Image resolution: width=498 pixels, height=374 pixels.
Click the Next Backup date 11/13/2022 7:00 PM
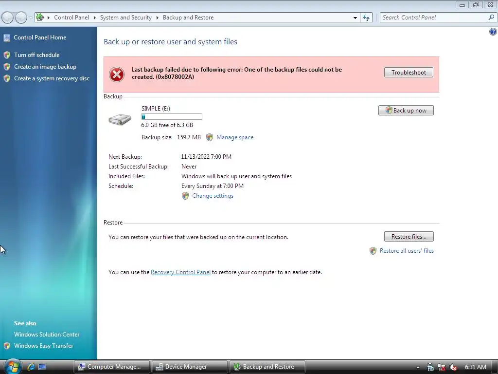[x=206, y=157]
